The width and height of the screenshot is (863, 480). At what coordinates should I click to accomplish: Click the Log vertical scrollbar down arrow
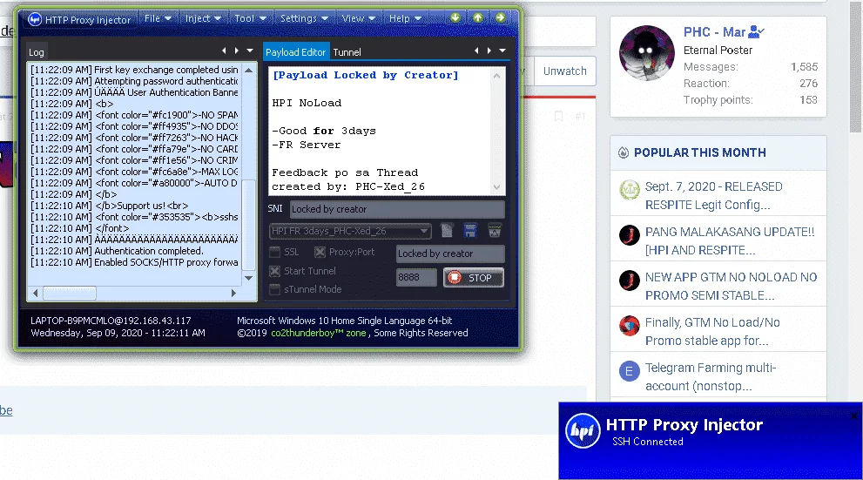(249, 278)
